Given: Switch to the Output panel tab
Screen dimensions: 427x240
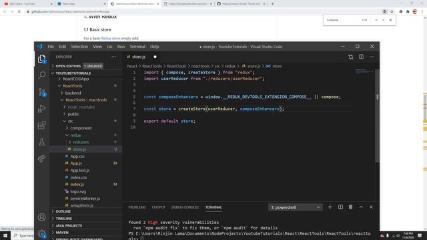Looking at the screenshot, I should pos(159,207).
